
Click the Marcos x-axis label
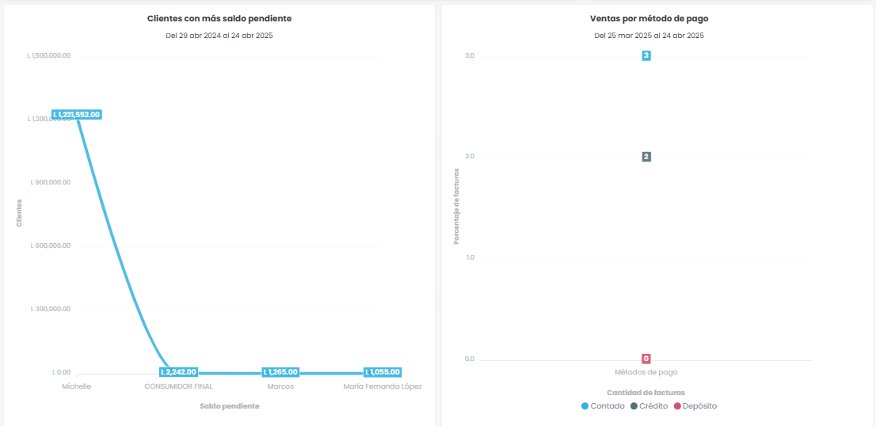[281, 386]
